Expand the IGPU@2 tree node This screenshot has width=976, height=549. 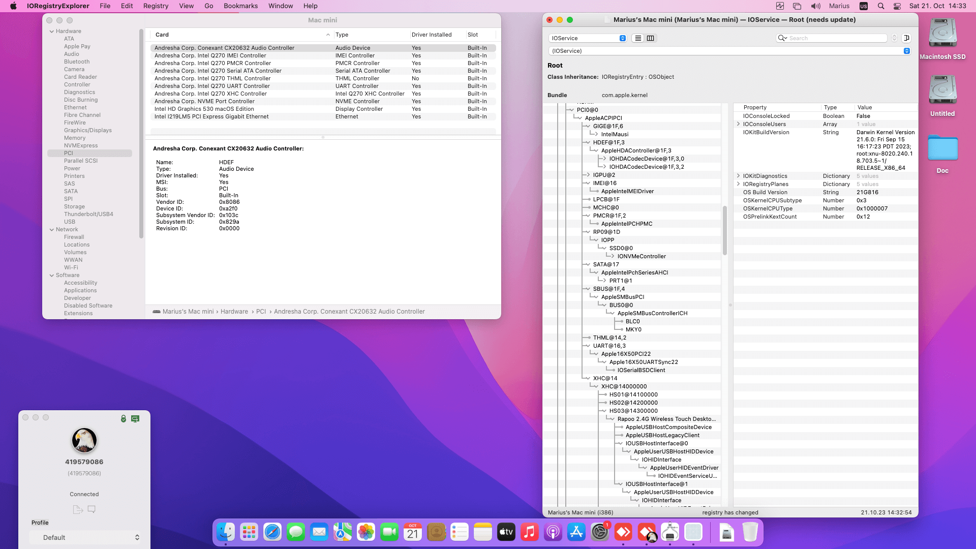tap(588, 175)
